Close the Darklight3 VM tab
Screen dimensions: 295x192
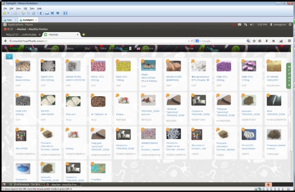click(36, 20)
